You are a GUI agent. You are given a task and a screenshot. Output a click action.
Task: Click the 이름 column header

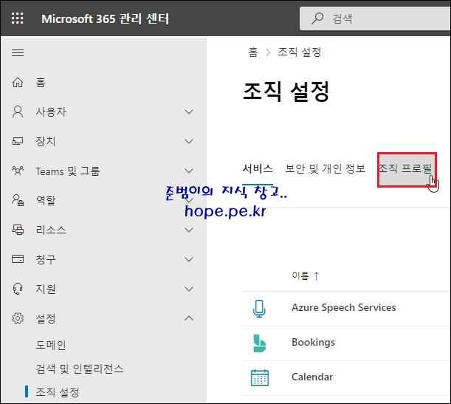[x=300, y=275]
